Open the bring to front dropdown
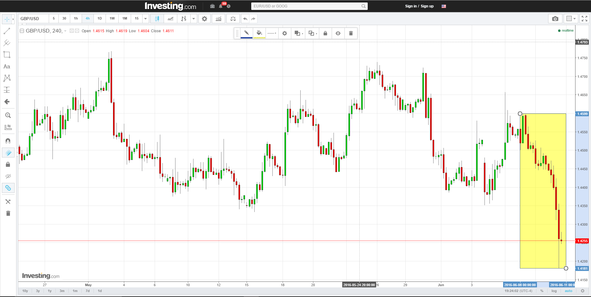Screen dimensions: 591x297 pos(298,33)
